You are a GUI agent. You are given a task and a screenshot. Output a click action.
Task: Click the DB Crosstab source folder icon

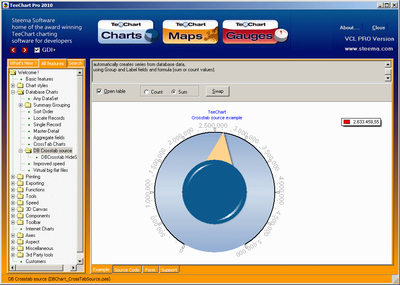28,151
